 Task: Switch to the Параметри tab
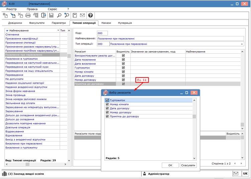tap(59, 23)
